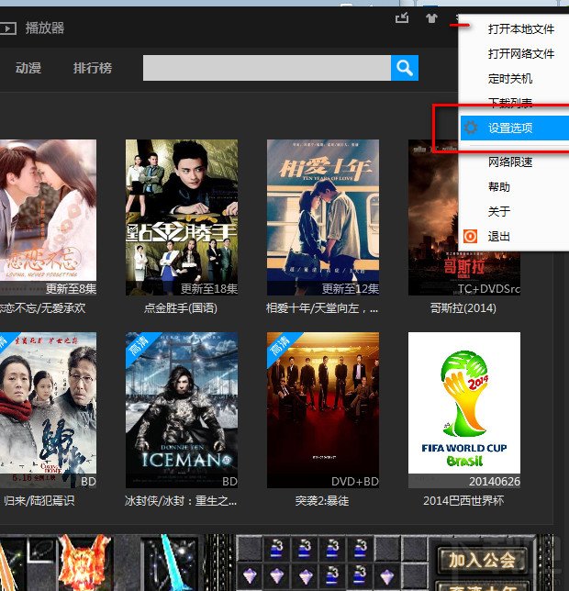Open the 动漫 category tab
This screenshot has height=591, width=569.
coord(28,68)
